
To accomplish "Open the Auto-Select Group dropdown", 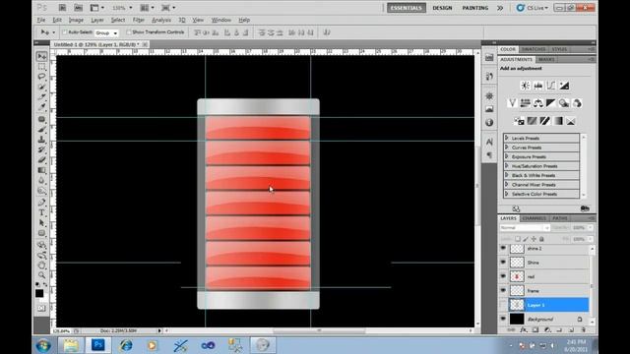I will 106,32.
